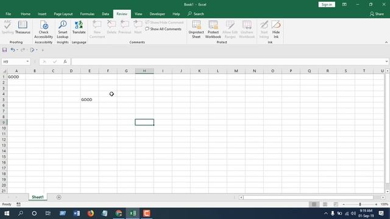Select cell A1 containing GOOD
This screenshot has width=390, height=219.
[16, 77]
